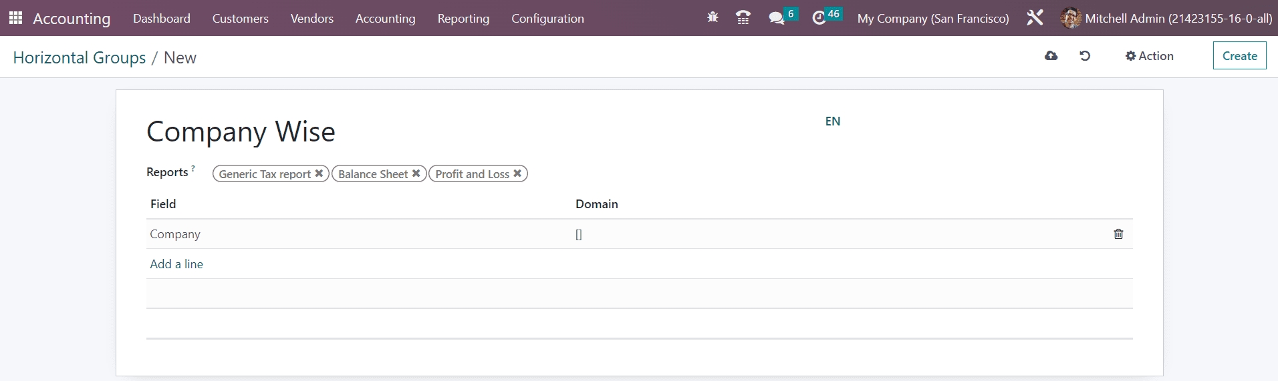1278x381 pixels.
Task: Click the debug bug icon
Action: [713, 18]
